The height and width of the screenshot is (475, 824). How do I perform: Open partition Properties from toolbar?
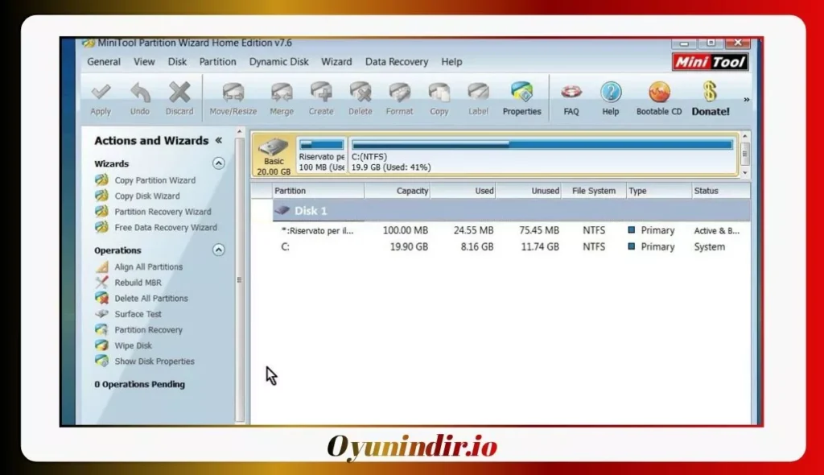click(521, 99)
